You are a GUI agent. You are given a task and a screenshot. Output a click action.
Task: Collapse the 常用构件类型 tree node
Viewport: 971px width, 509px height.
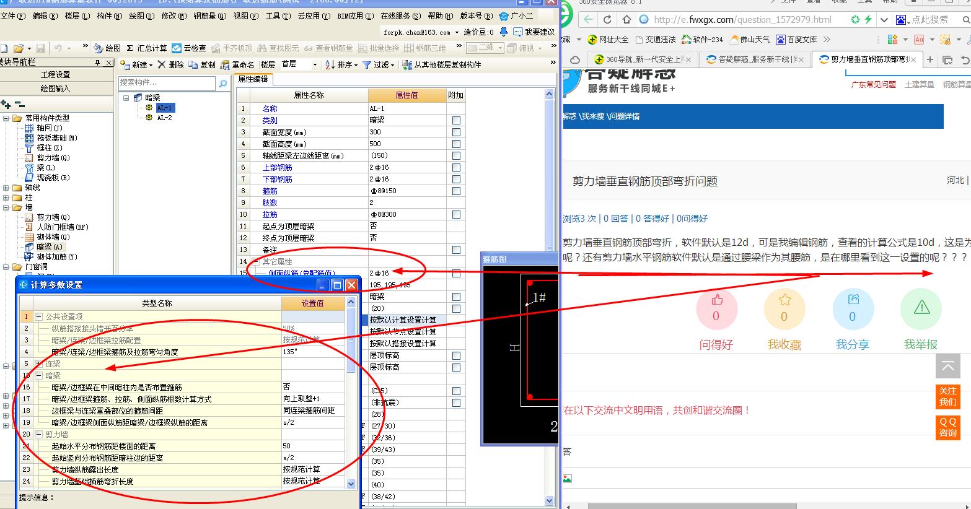click(x=6, y=118)
